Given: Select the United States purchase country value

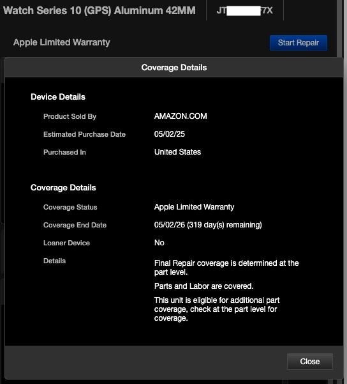Looking at the screenshot, I should tap(177, 152).
